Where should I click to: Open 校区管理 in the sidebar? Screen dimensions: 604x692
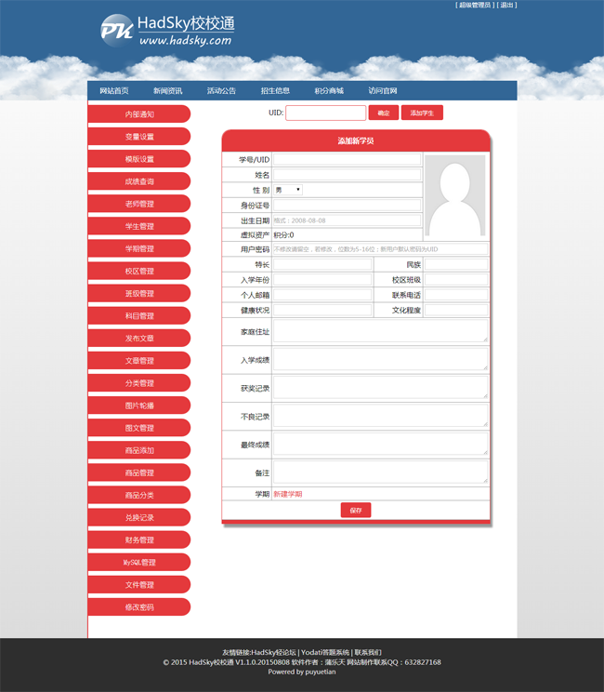point(139,271)
